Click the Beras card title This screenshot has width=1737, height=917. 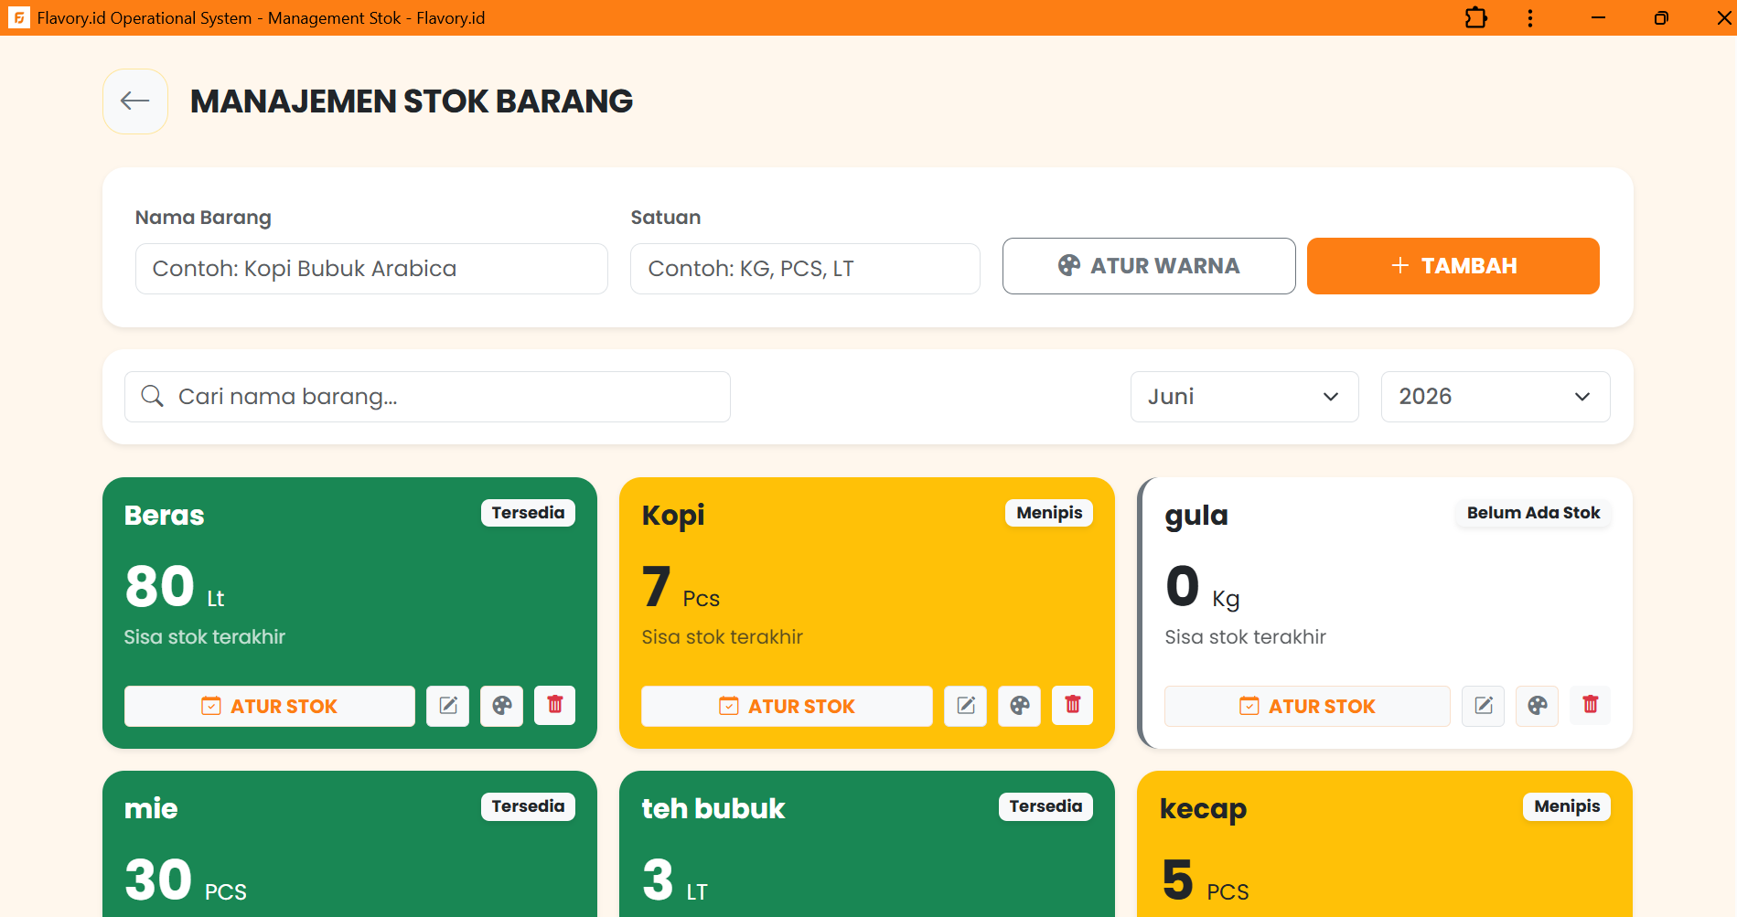click(x=165, y=516)
